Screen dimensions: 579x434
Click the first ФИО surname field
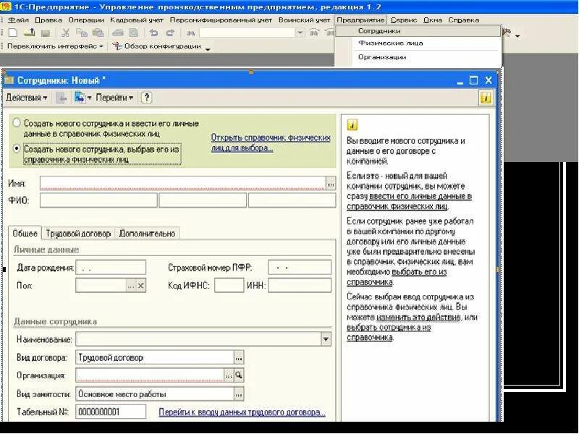pyautogui.click(x=98, y=201)
